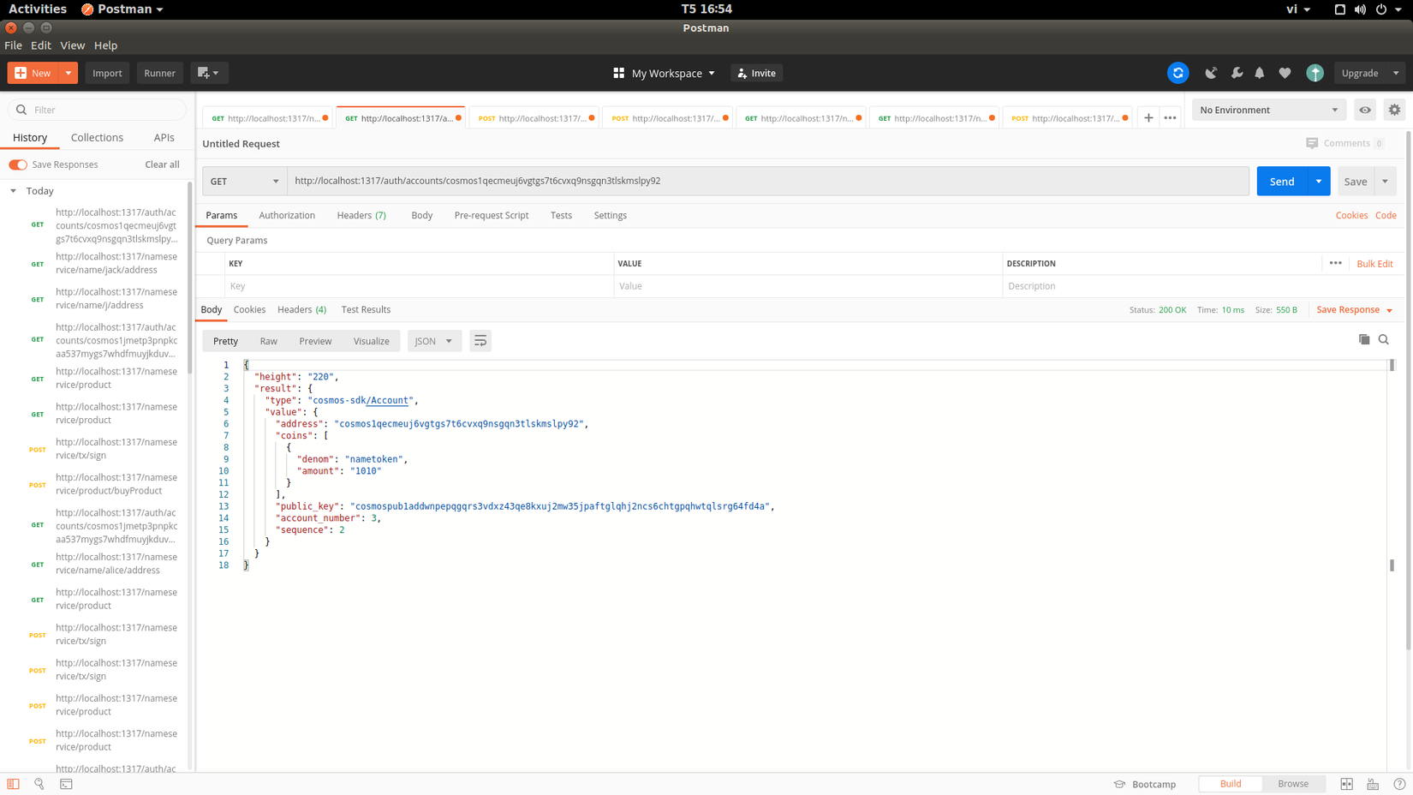1413x795 pixels.
Task: Open the Save Response dropdown
Action: [1355, 309]
